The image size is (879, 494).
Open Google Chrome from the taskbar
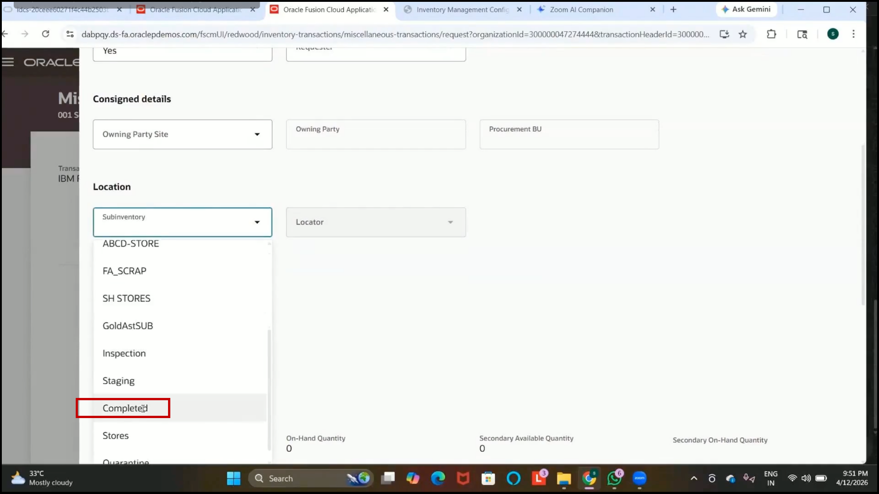tap(589, 478)
